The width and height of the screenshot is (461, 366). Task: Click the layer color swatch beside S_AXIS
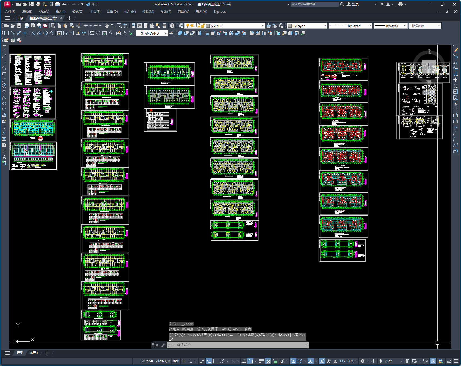click(208, 26)
